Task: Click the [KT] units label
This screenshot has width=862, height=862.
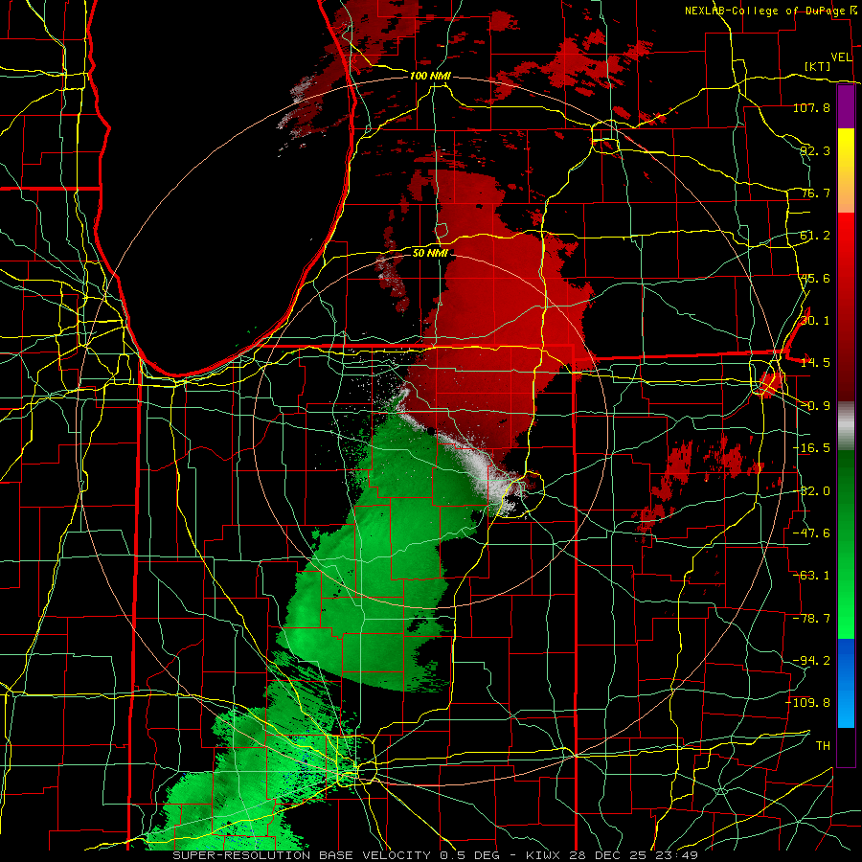Action: (818, 66)
